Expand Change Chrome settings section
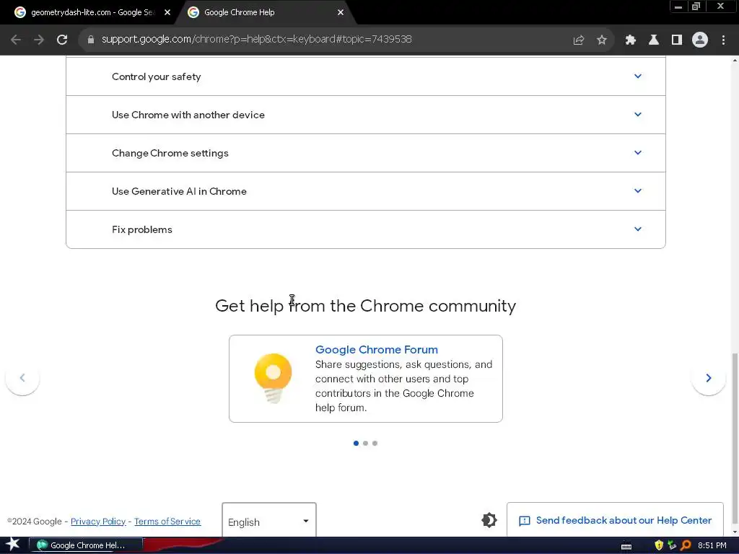The height and width of the screenshot is (554, 739). (366, 153)
